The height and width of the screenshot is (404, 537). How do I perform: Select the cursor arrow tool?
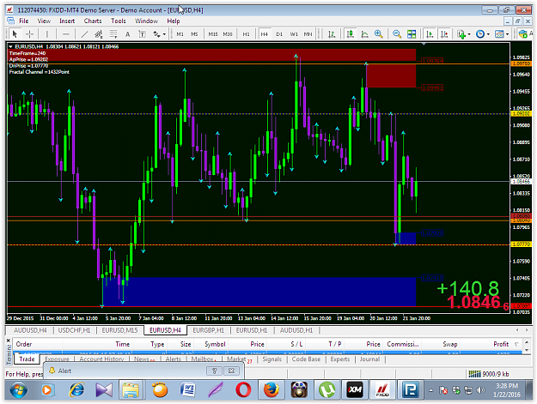click(x=15, y=33)
